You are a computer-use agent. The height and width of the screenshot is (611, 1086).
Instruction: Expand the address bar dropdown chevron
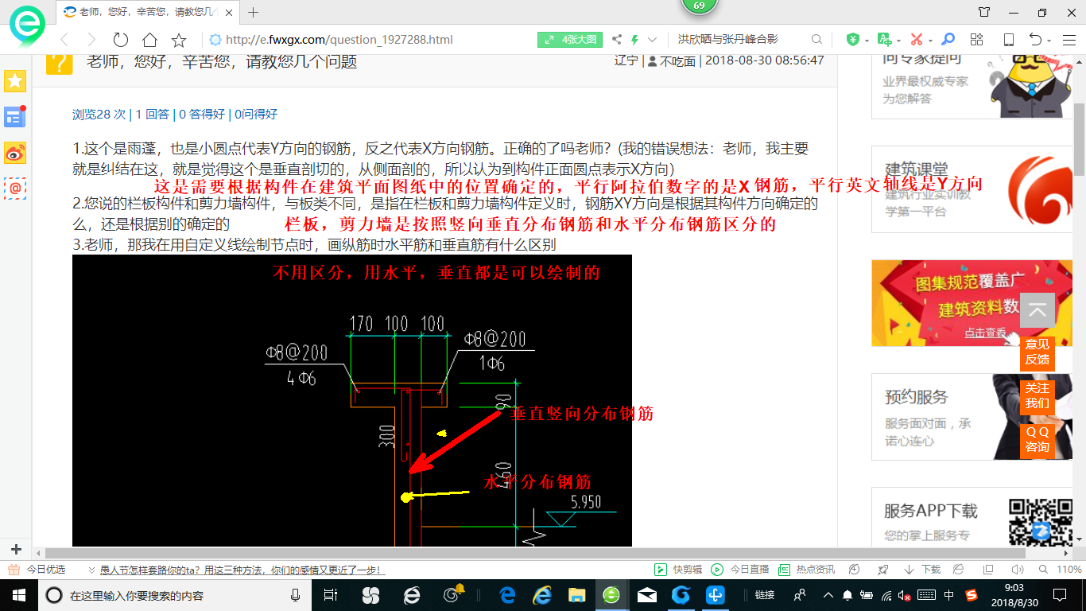click(x=652, y=40)
